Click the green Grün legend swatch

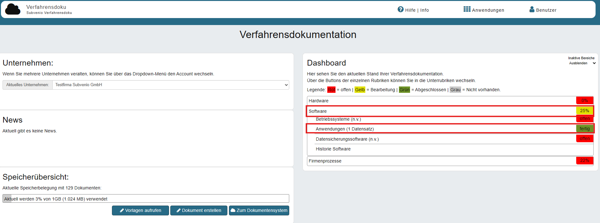point(404,90)
